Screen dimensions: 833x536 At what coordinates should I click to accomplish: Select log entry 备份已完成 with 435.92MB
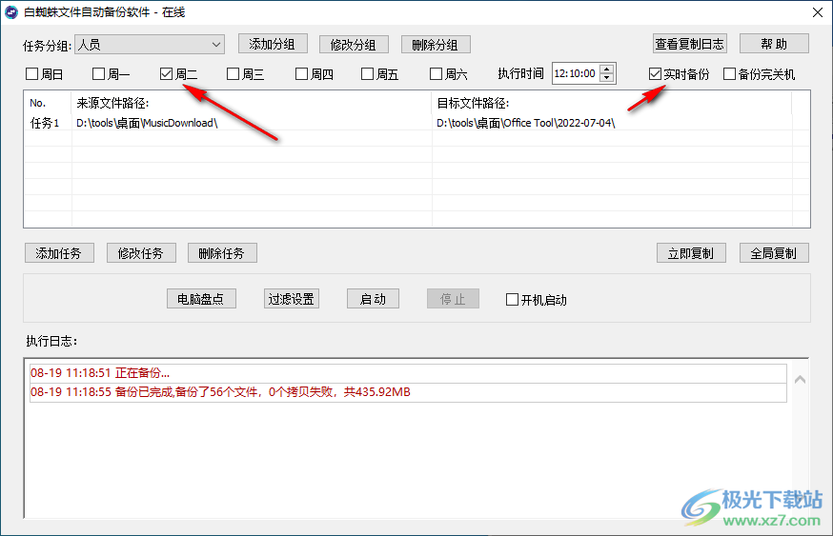(408, 392)
